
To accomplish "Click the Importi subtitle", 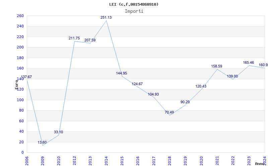I will click(134, 11).
